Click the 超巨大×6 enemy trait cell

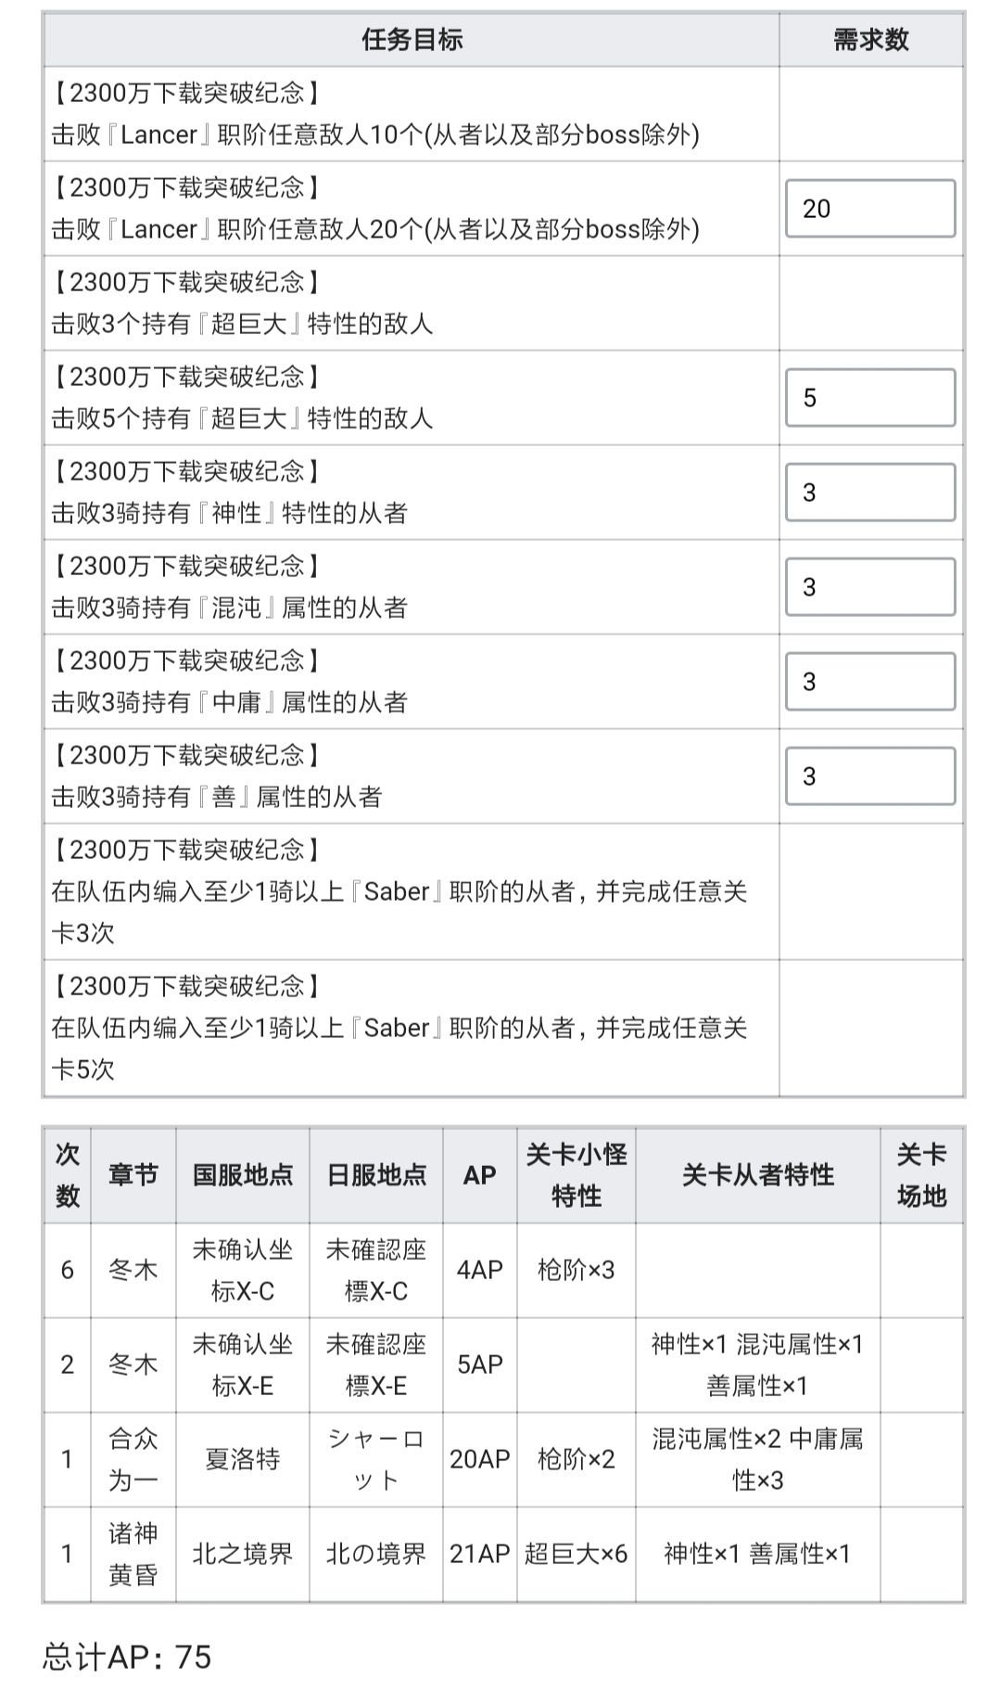coord(576,1554)
